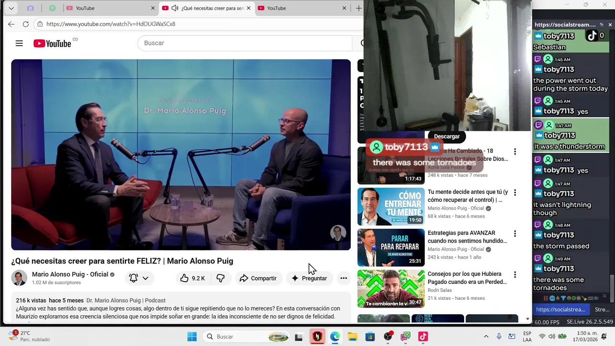
Task: Open Microsoft Edge from taskbar
Action: (x=335, y=336)
